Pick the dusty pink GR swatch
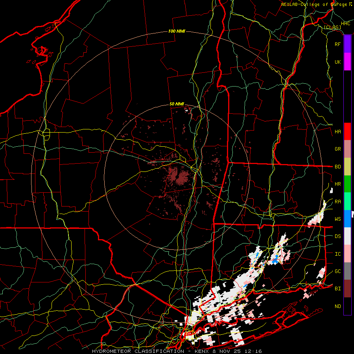Viewport: 354px width, 354px height. pos(347,149)
